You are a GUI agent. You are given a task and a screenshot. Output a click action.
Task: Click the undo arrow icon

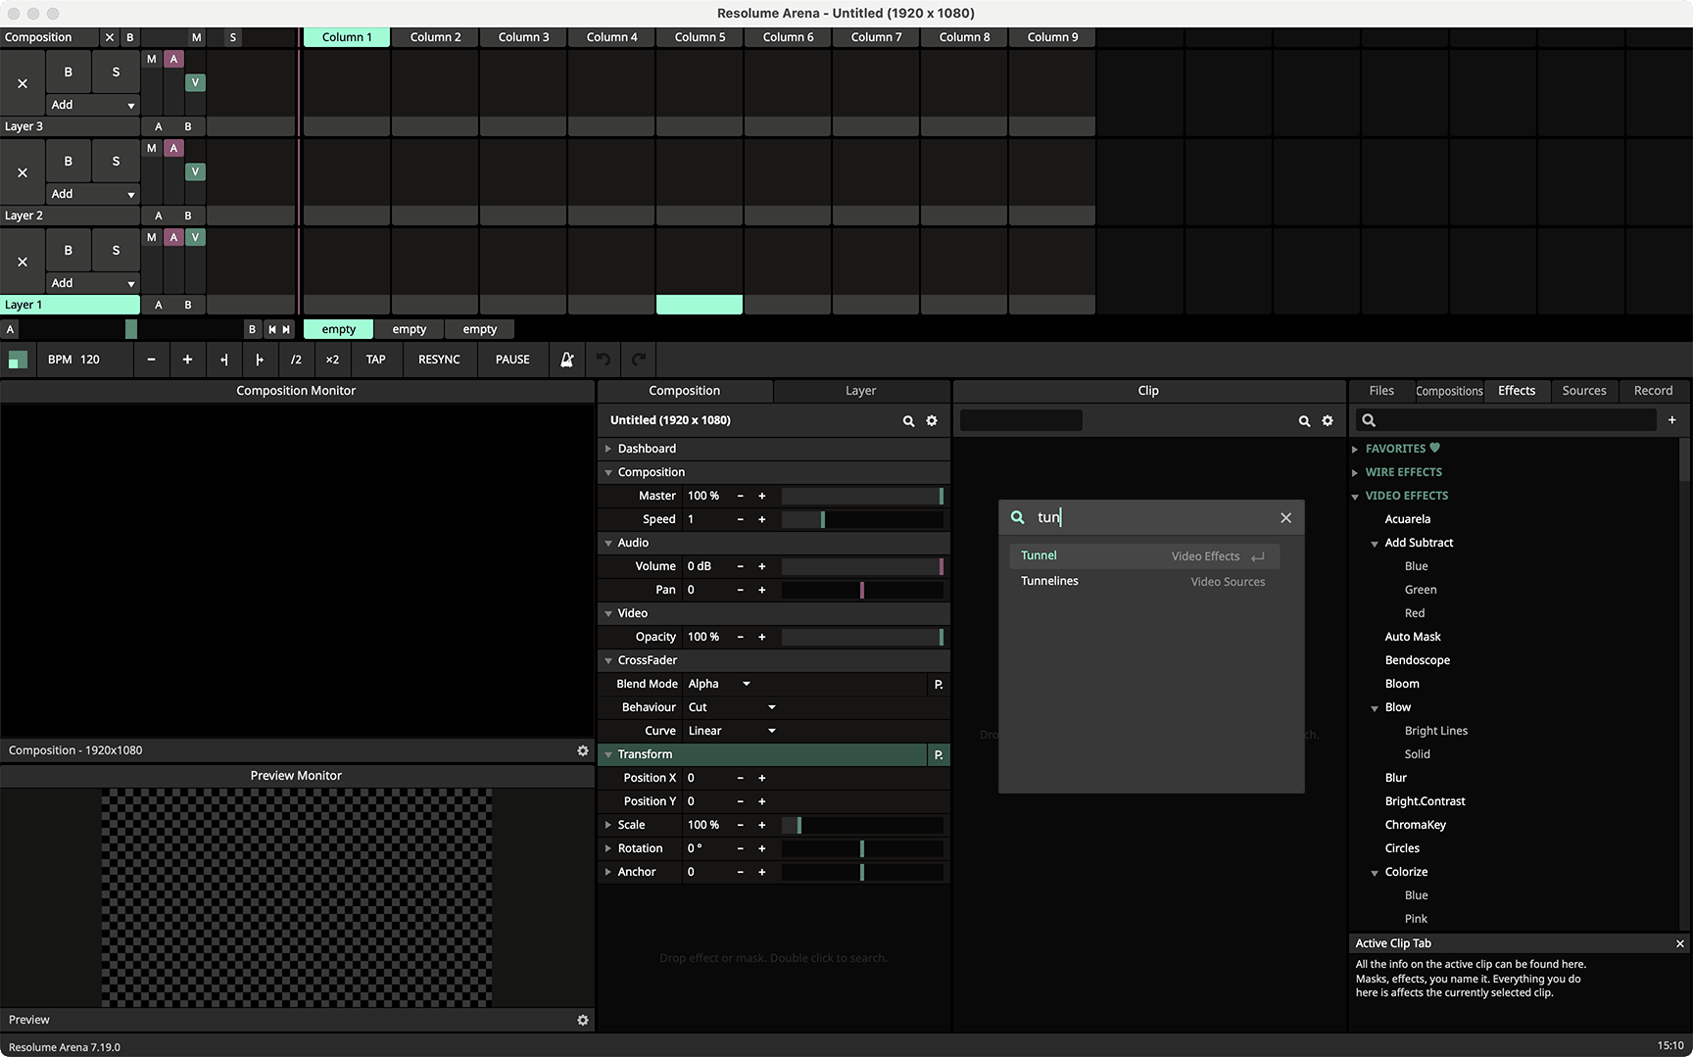(604, 360)
